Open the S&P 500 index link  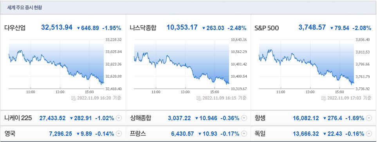click(267, 28)
